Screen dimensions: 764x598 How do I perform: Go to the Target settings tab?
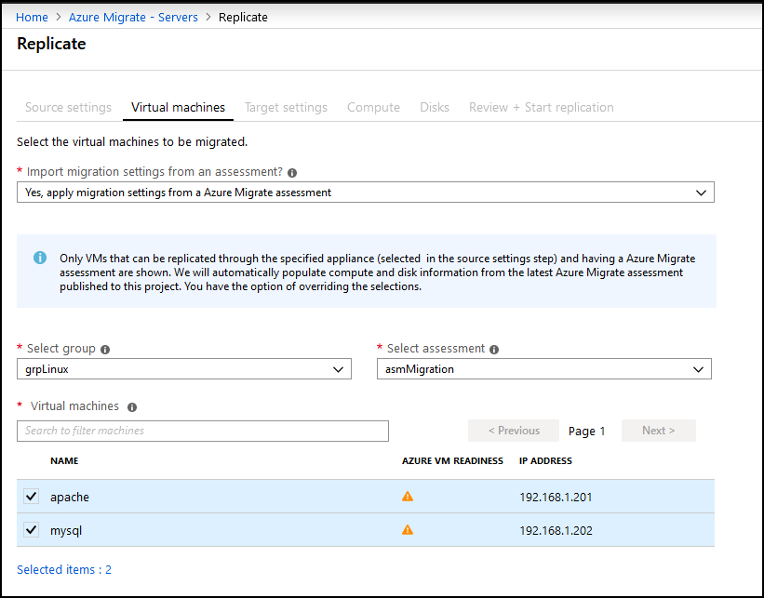point(286,107)
